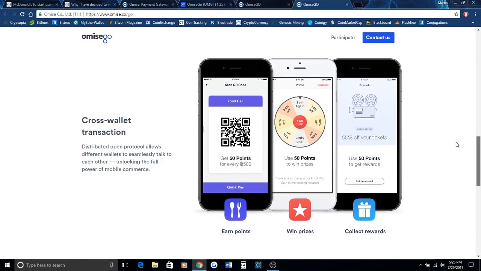Click the red extension icon in the toolbar
This screenshot has height=271, width=481.
466,14
